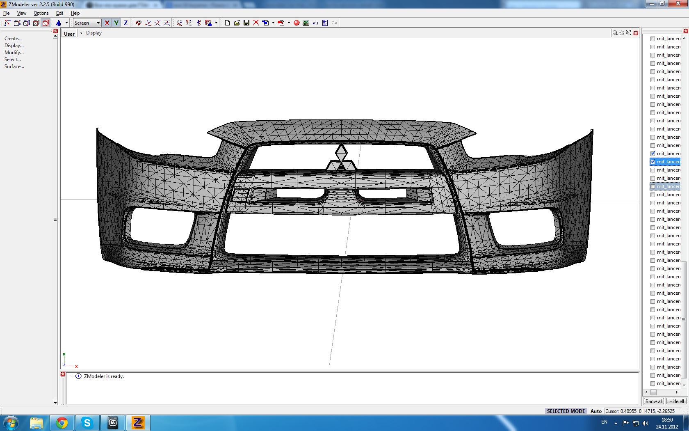
Task: Toggle the Z axis constraint
Action: pos(125,23)
